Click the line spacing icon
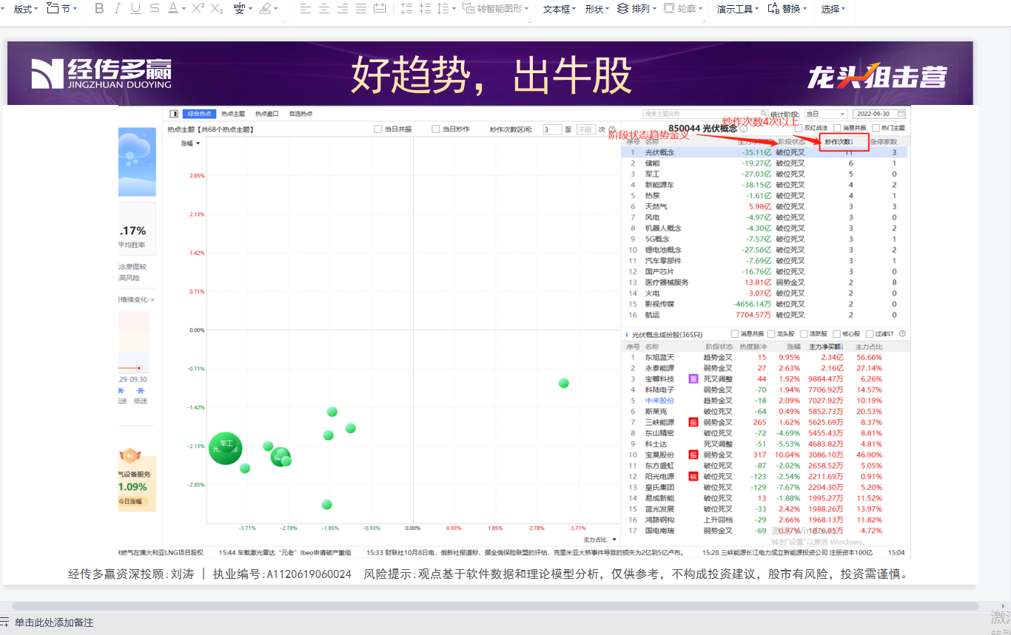The width and height of the screenshot is (1011, 635). pos(443,8)
